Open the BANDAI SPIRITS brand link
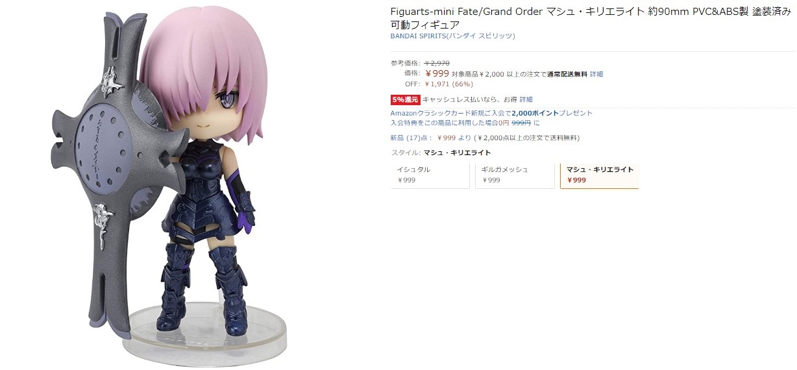The image size is (797, 370). coord(452,36)
